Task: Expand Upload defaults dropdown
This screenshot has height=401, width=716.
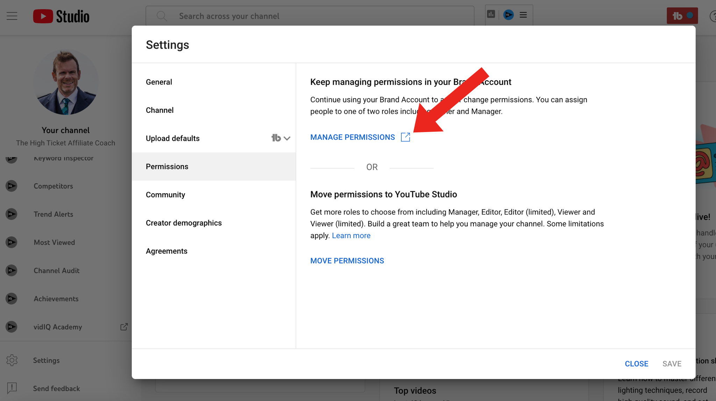Action: 286,138
